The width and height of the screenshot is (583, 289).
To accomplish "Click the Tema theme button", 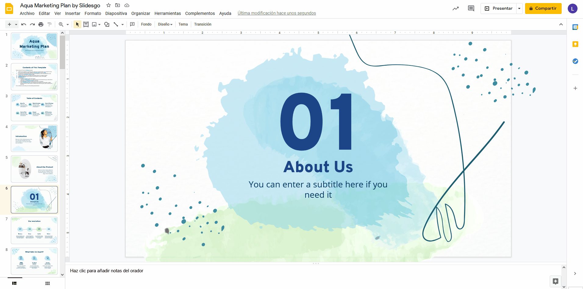I will point(183,24).
